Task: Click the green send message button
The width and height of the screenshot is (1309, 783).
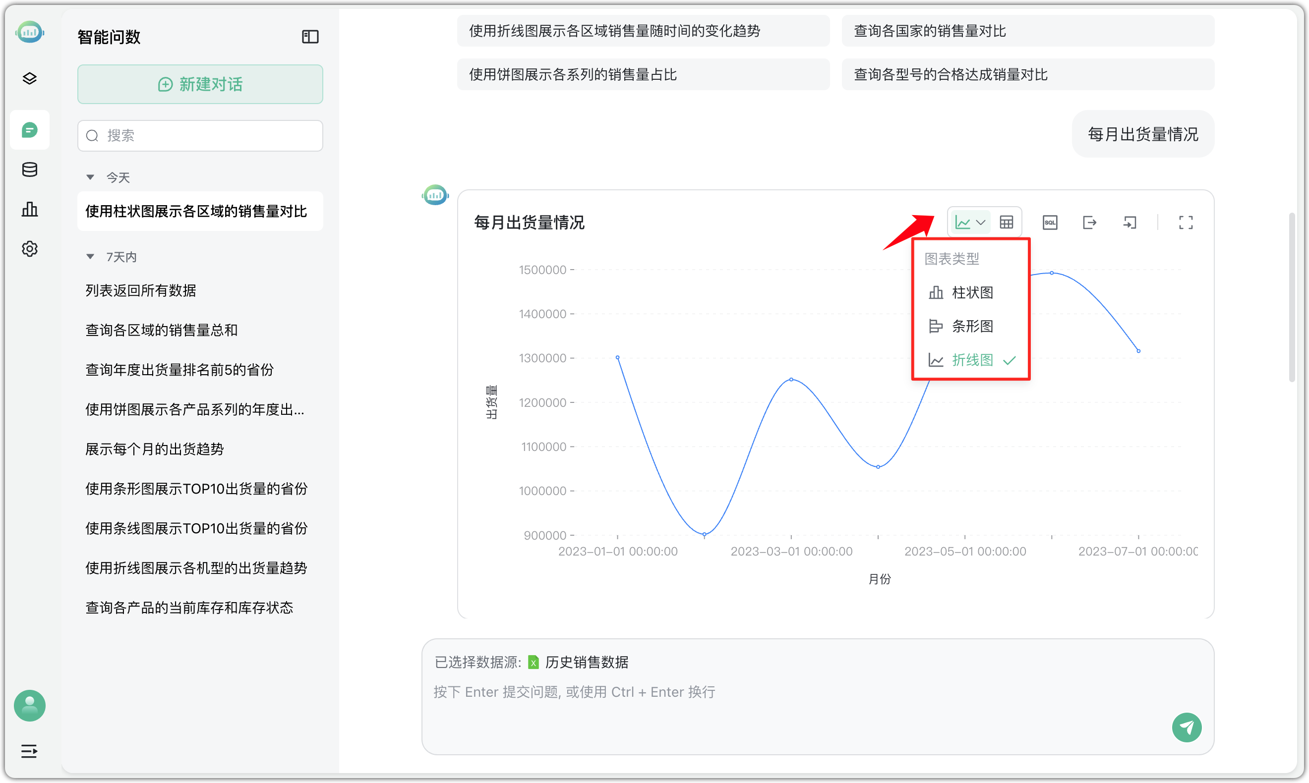Action: tap(1187, 727)
